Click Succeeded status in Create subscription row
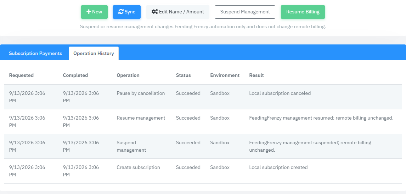Screen dimensions: 406x194 [x=188, y=168]
